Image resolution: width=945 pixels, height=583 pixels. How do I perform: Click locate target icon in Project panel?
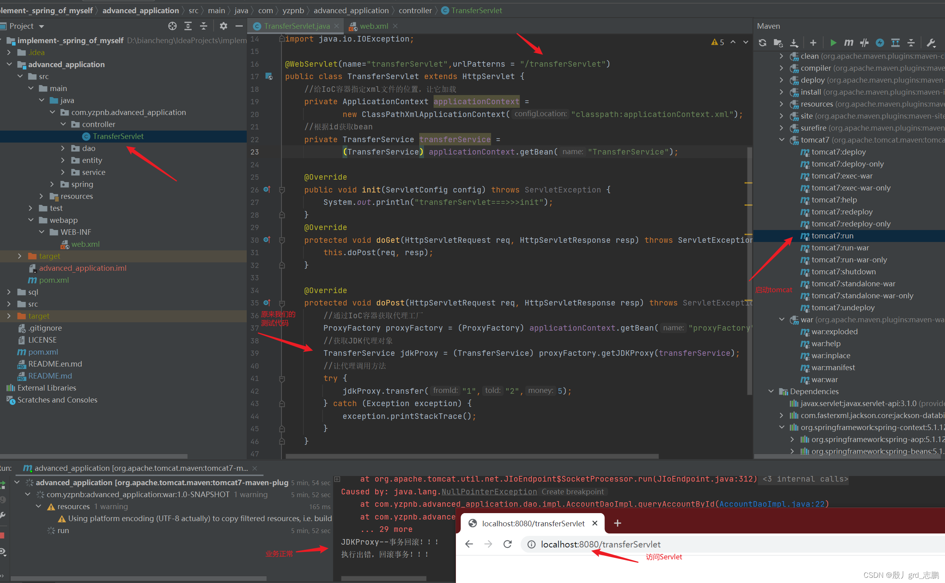(x=172, y=26)
